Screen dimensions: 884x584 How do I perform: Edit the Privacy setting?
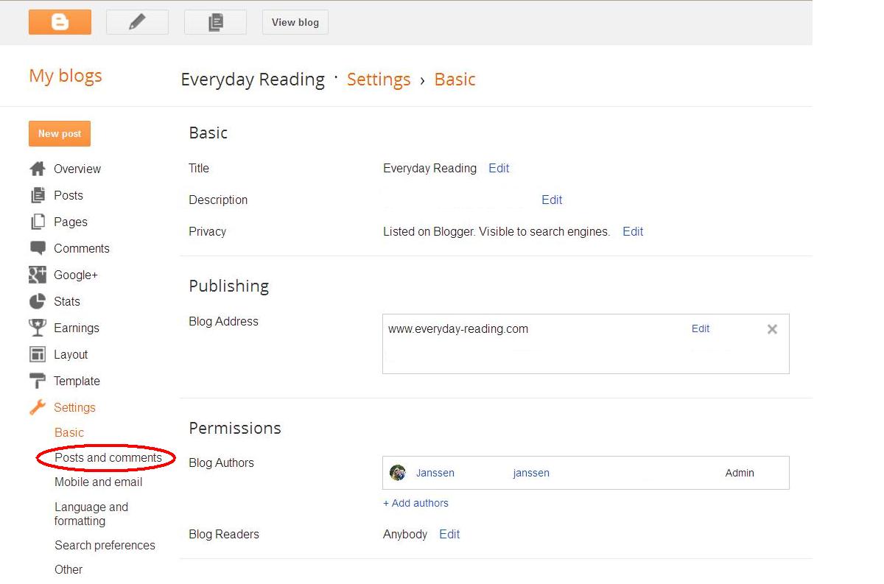click(633, 231)
